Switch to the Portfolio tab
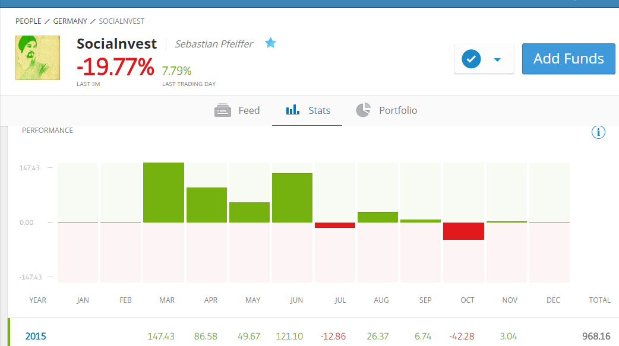619x346 pixels. coord(398,110)
